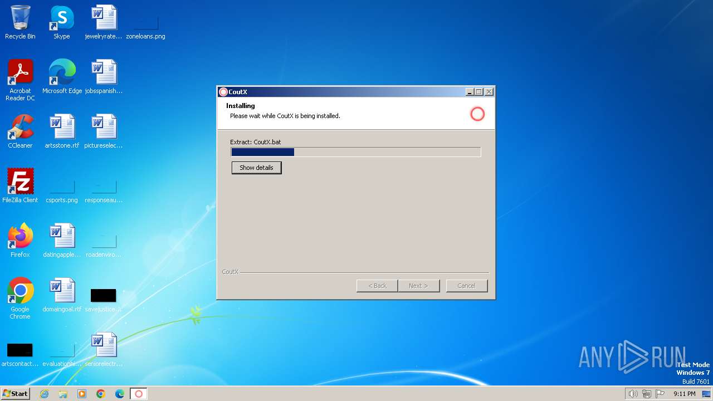Click the 'Extract: CoutX.bat' status text

pyautogui.click(x=255, y=142)
